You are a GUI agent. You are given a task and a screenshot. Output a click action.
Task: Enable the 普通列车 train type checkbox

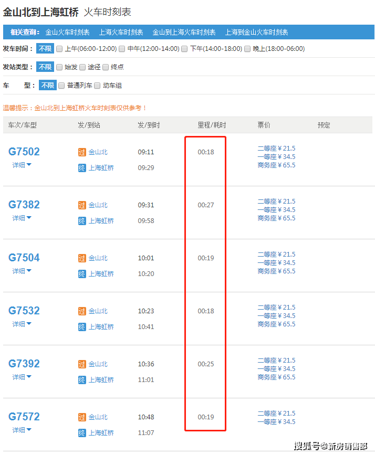61,86
